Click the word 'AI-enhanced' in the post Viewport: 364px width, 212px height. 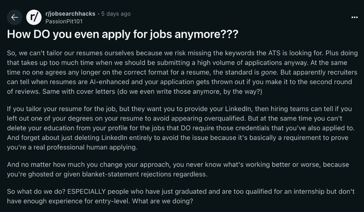[x=109, y=82]
